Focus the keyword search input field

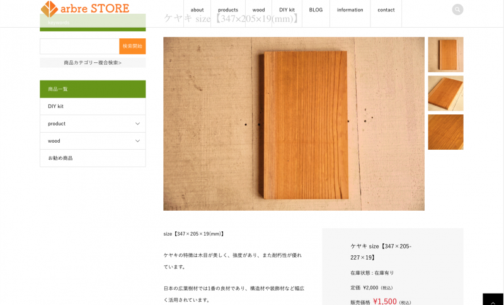click(79, 46)
